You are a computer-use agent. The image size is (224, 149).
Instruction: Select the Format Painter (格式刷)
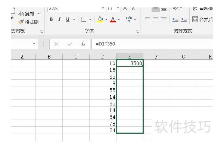pos(28,22)
